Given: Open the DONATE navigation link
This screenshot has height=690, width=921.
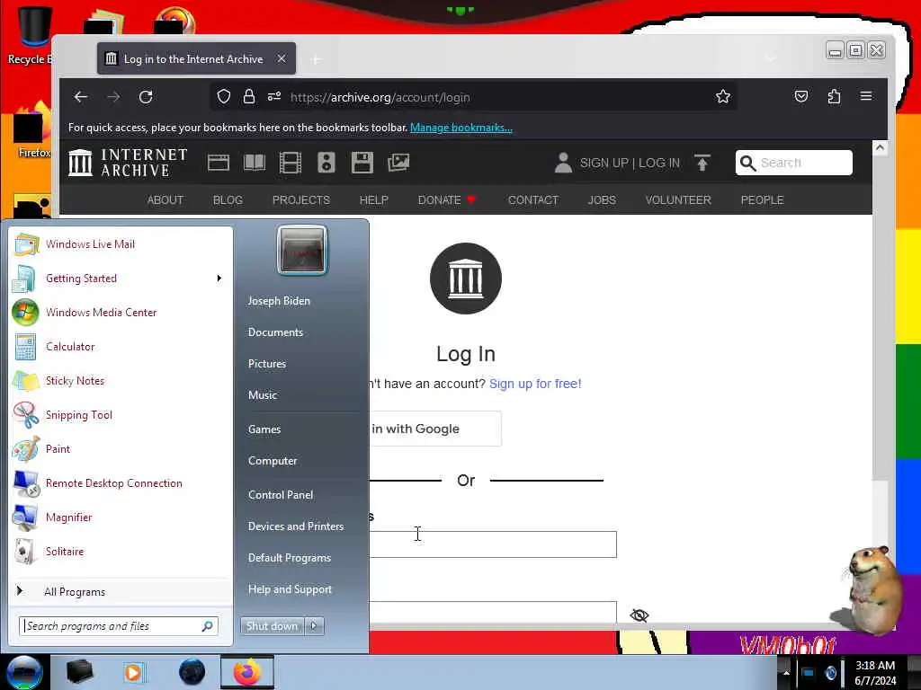Looking at the screenshot, I should click(446, 200).
